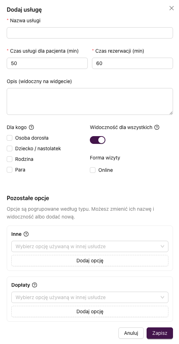The height and width of the screenshot is (344, 179).
Task: Check the Osoba dorosła checkbox
Action: coord(10,138)
